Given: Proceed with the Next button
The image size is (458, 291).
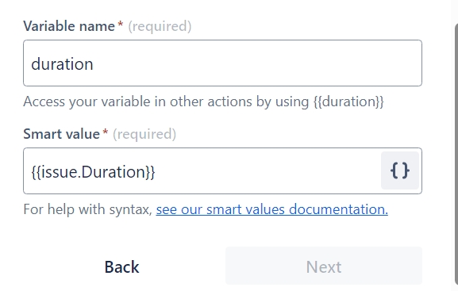Looking at the screenshot, I should pyautogui.click(x=324, y=266).
